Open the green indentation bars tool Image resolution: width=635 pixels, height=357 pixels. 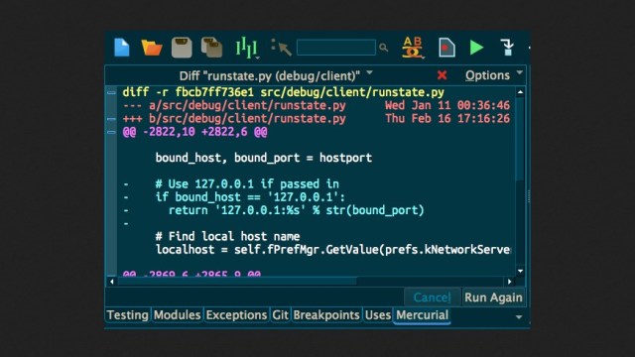[x=246, y=48]
